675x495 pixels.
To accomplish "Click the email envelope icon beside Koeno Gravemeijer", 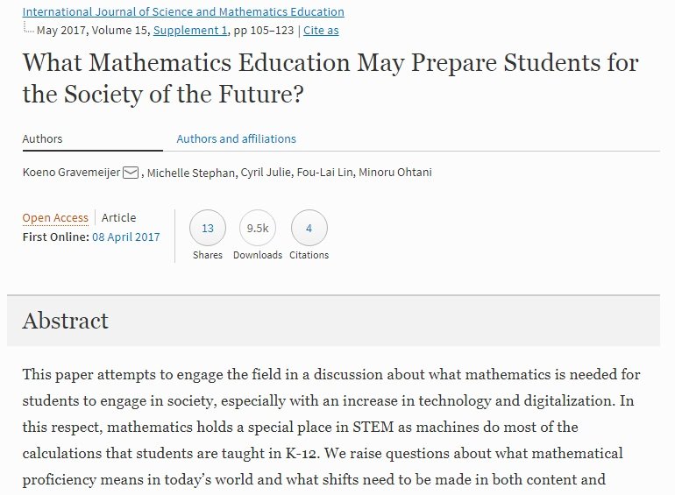I will pos(131,173).
